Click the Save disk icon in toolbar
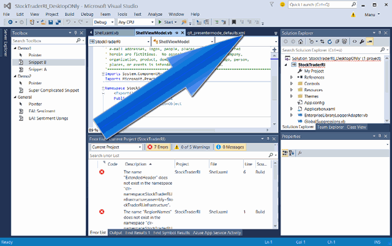 tap(51, 22)
